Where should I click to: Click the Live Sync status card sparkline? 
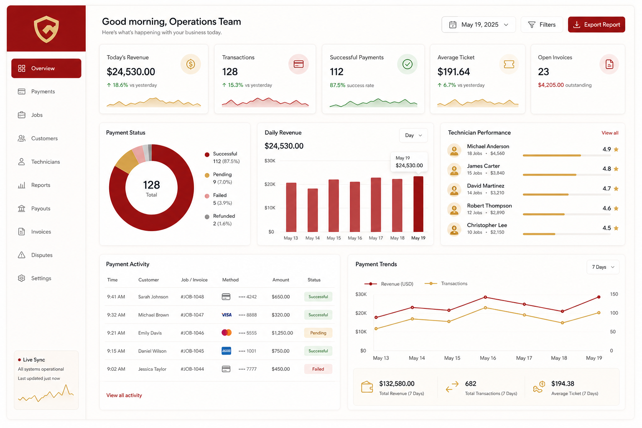pos(46,394)
